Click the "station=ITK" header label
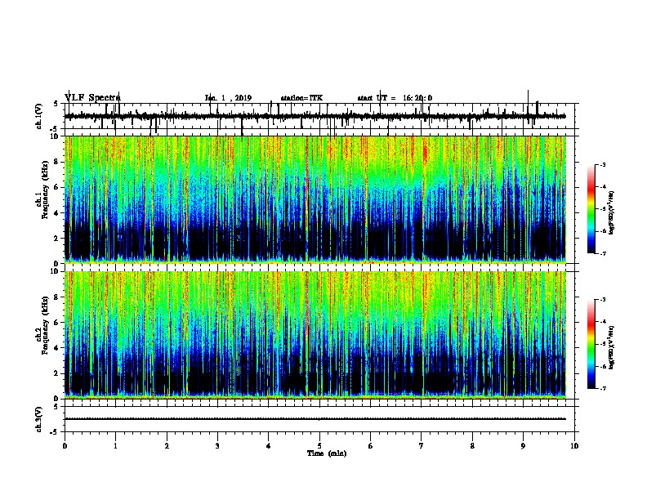The image size is (647, 500). [x=301, y=98]
